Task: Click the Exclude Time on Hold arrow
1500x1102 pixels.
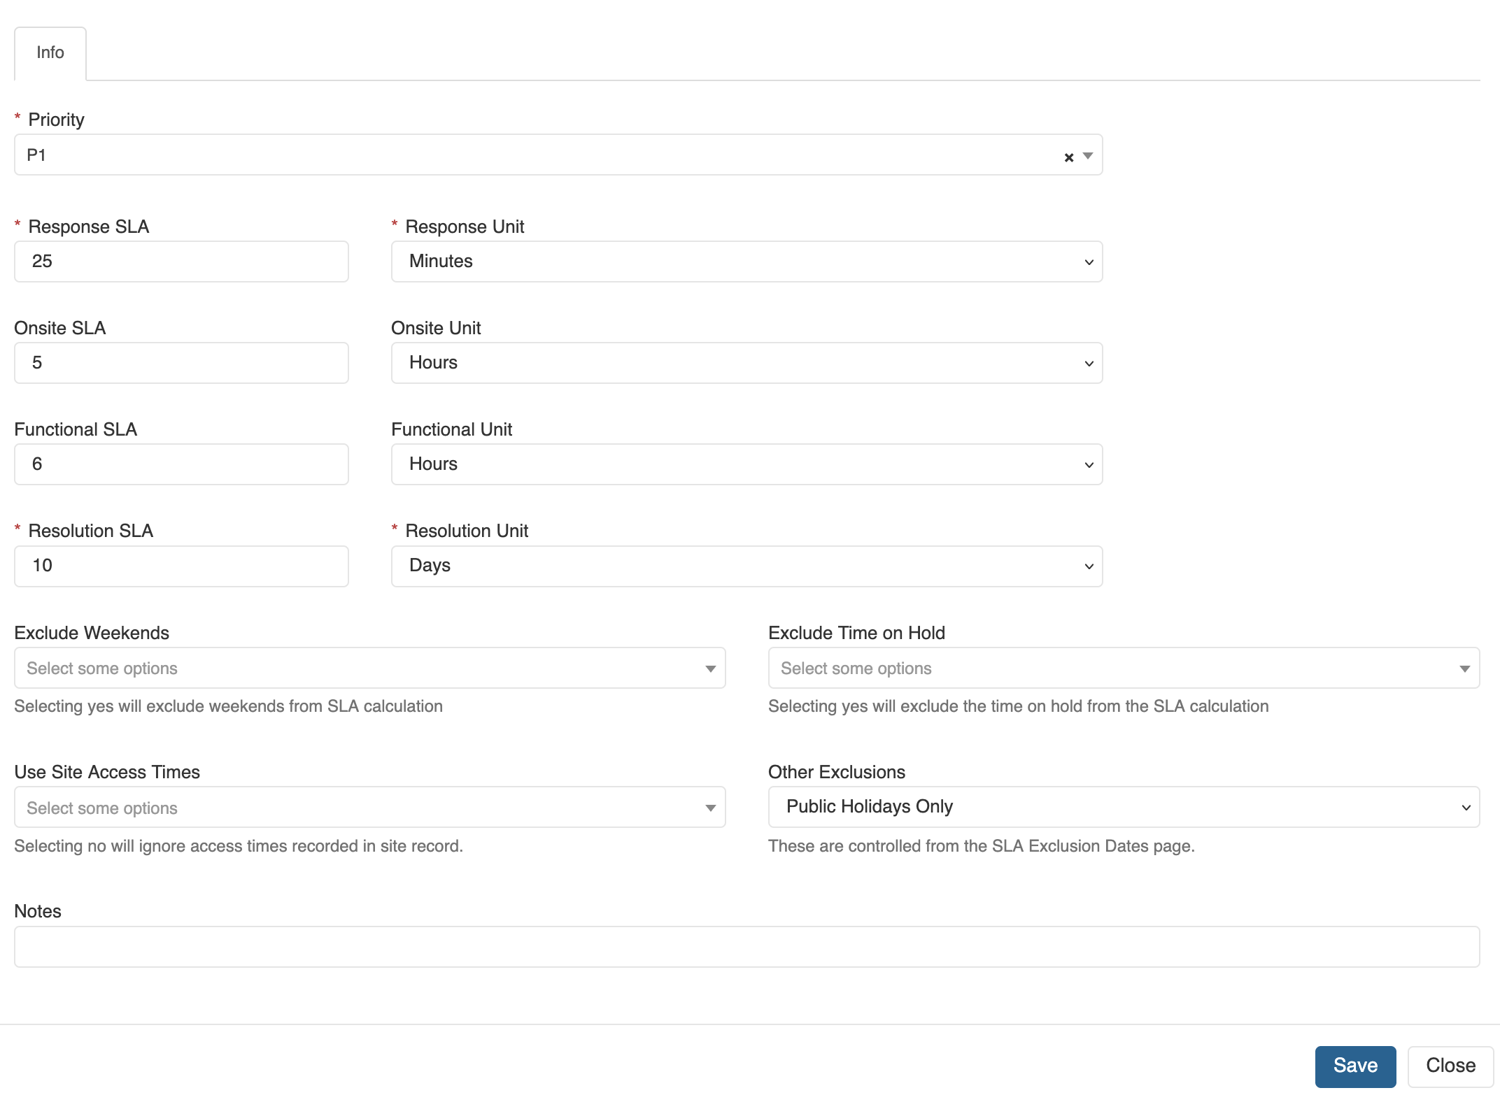Action: [x=1464, y=669]
